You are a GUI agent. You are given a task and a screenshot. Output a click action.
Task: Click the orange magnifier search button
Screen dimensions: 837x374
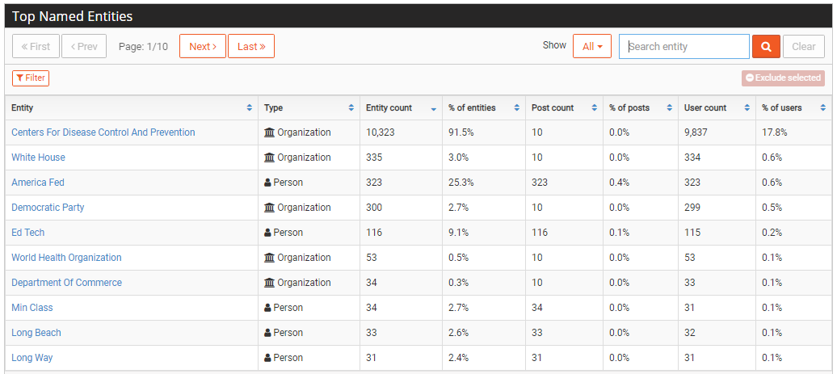click(x=766, y=46)
